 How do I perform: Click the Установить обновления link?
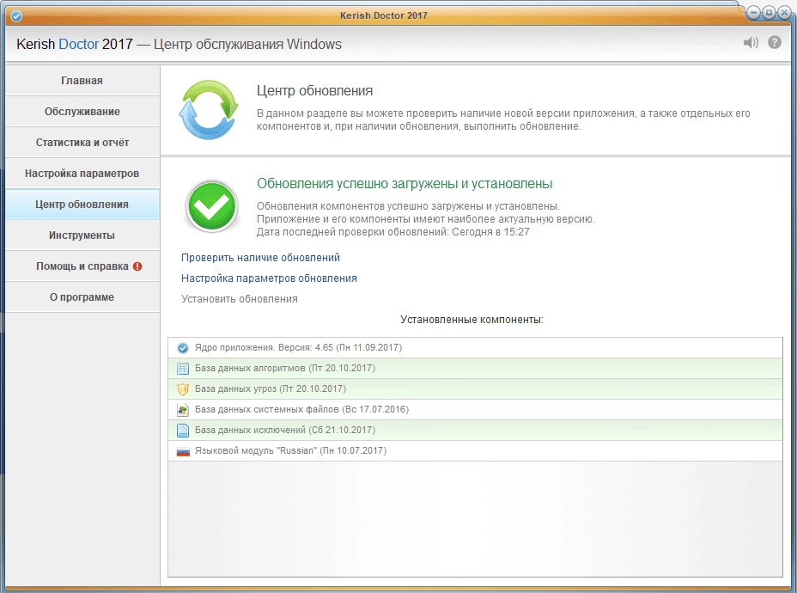pos(240,299)
